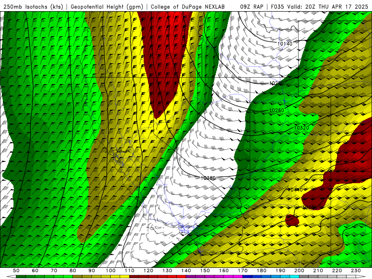The width and height of the screenshot is (372, 279).
Task: Click the 210 value on the color scale
Action: [x=318, y=271]
